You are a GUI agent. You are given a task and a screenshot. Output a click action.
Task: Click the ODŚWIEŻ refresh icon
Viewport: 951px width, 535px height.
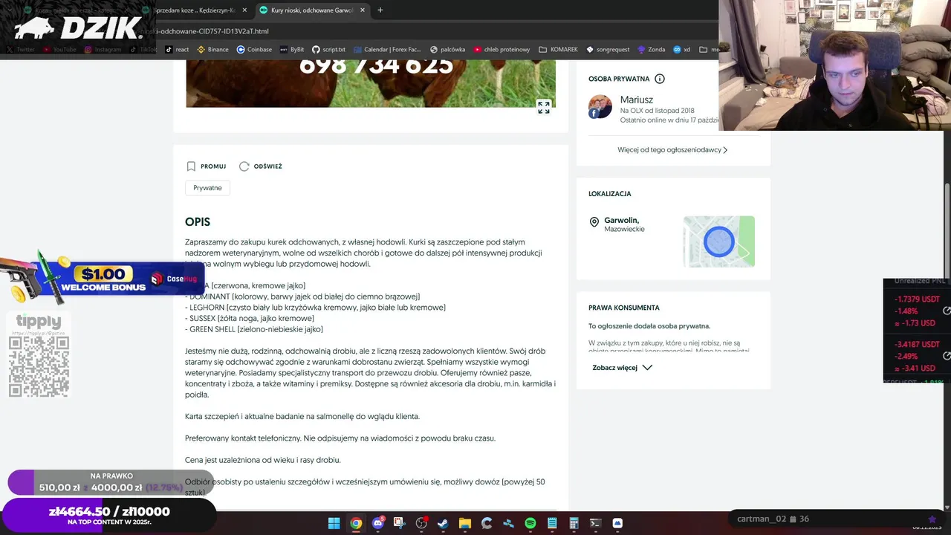pyautogui.click(x=244, y=166)
